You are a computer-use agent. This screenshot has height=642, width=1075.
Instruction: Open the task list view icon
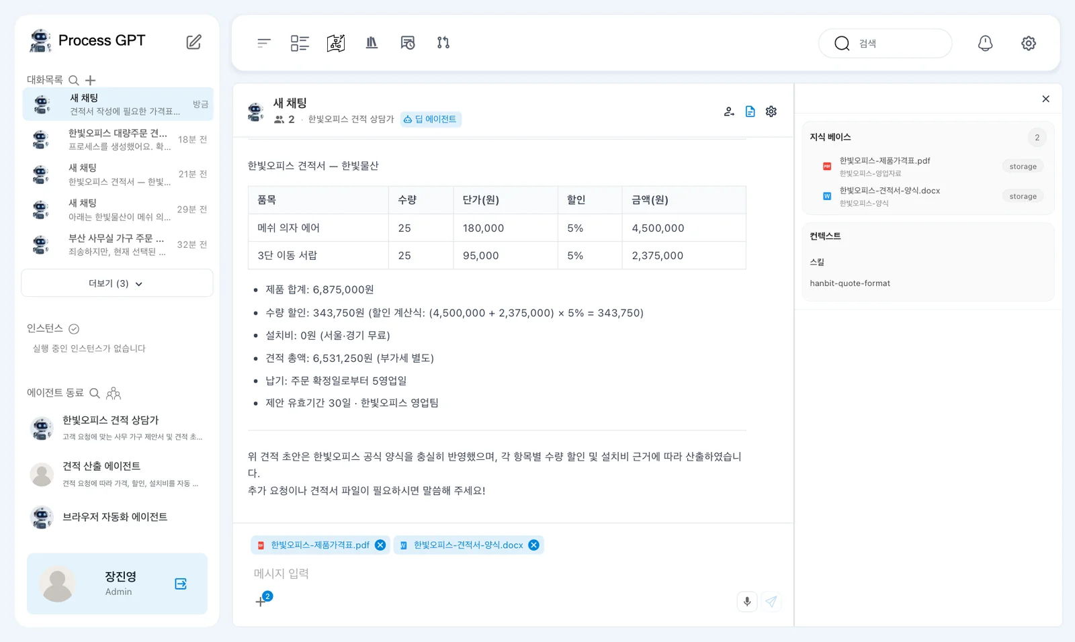300,43
